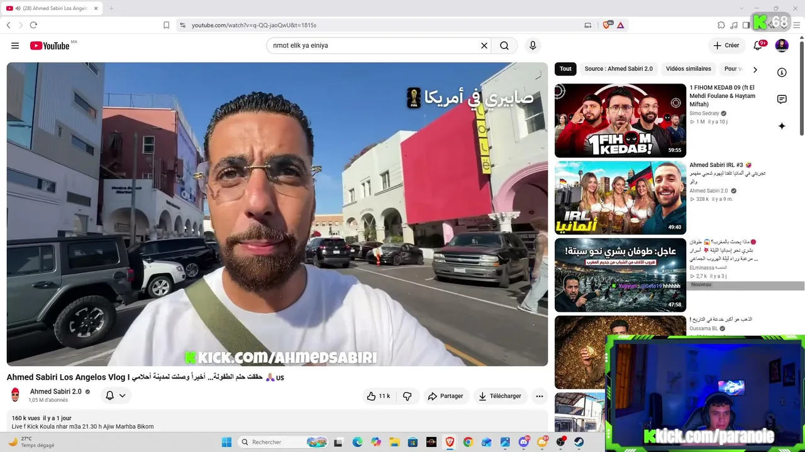
Task: Open the Windows Start menu
Action: (x=226, y=442)
